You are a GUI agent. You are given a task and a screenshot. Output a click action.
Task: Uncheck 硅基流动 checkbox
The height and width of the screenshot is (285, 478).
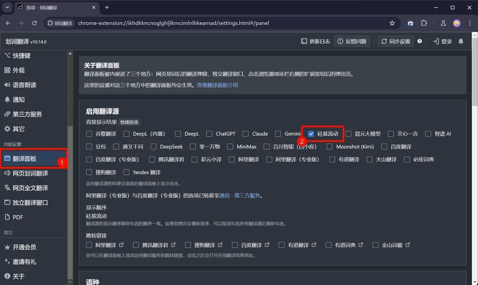click(311, 134)
